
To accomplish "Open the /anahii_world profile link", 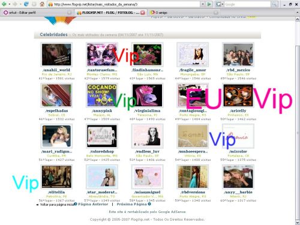I will [x=56, y=70].
